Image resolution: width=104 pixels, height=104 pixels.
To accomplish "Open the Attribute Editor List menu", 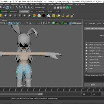I will 86,24.
